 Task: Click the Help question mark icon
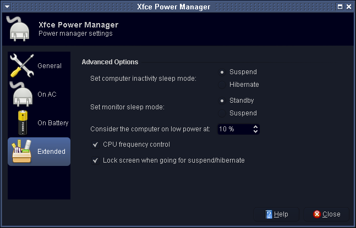269,214
